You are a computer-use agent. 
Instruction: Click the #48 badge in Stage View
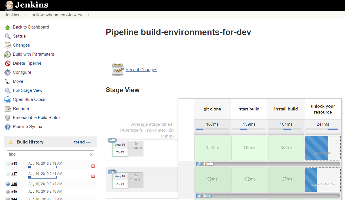point(112,140)
